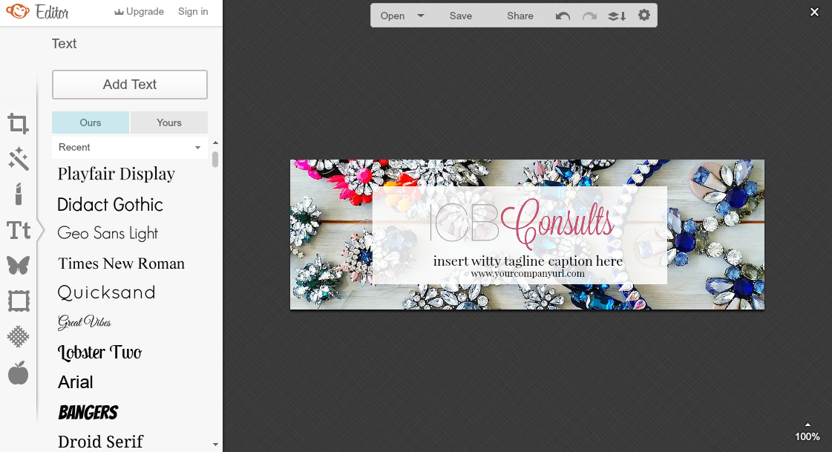The width and height of the screenshot is (832, 452).
Task: Open the Textures crosshatch icon
Action: click(x=19, y=336)
